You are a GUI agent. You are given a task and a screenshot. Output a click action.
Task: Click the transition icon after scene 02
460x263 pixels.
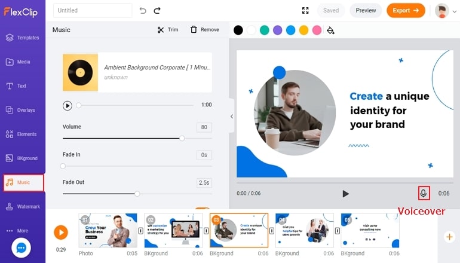tap(206, 231)
